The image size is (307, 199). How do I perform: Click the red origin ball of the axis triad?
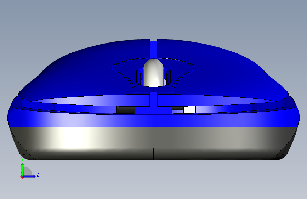click(x=22, y=177)
